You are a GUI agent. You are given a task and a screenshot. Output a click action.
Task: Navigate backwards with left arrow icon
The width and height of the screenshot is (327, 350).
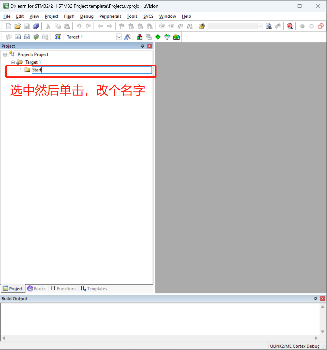pos(100,26)
